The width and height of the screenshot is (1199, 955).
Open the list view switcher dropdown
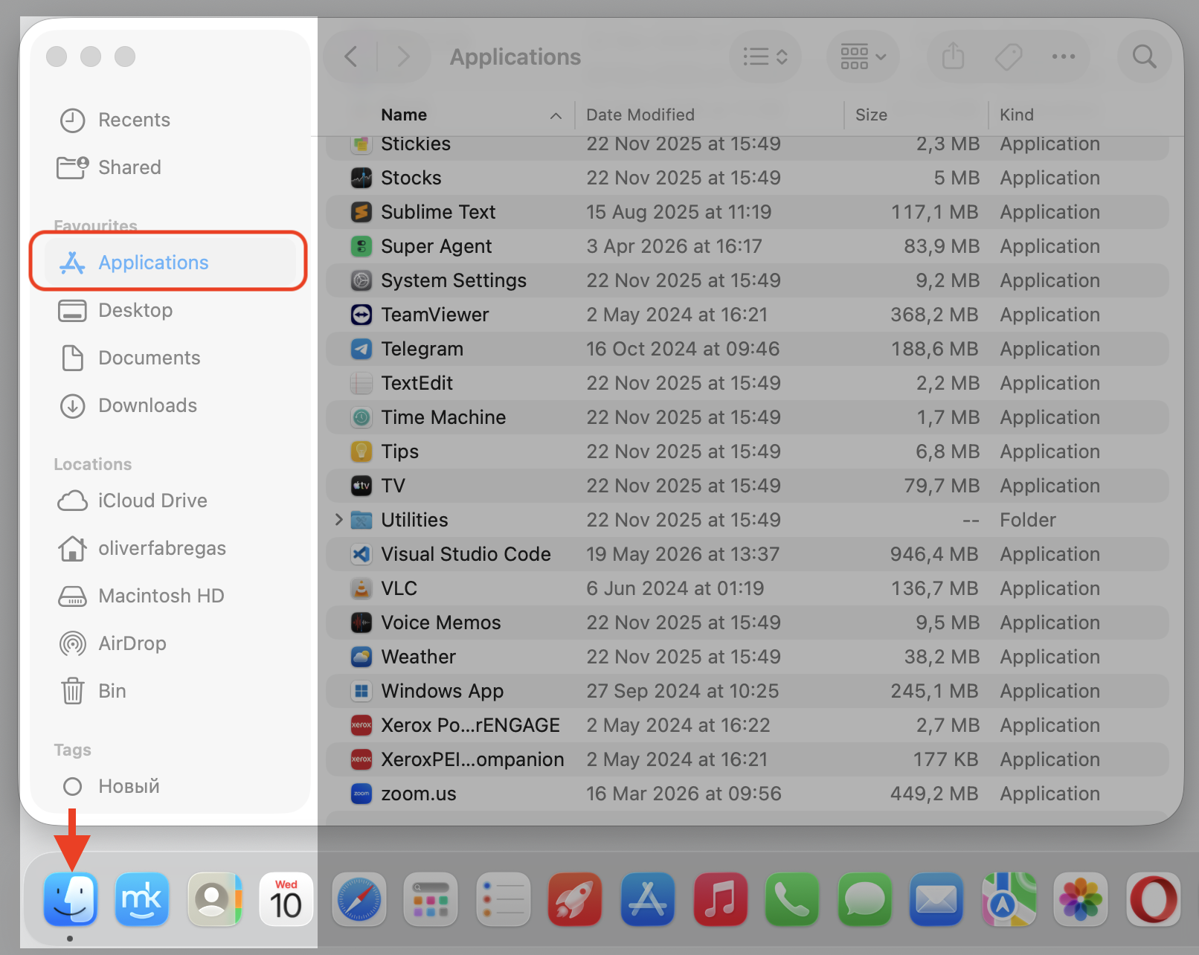point(765,57)
